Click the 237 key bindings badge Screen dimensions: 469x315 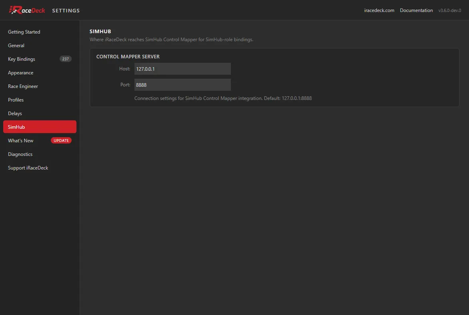point(66,59)
